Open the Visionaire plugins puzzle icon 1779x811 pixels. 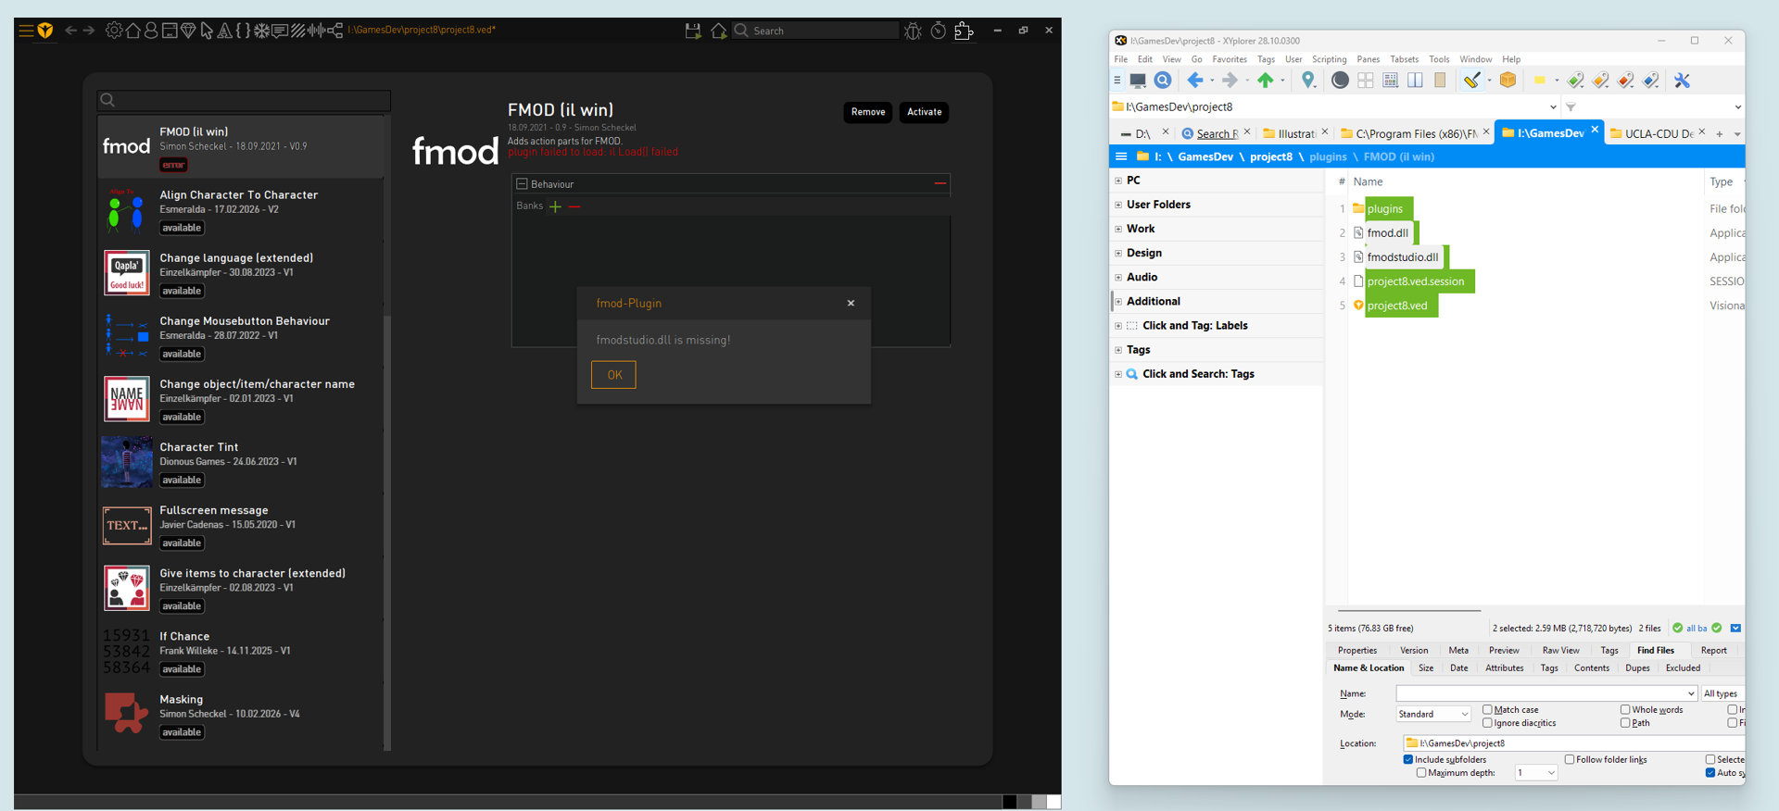tap(964, 31)
